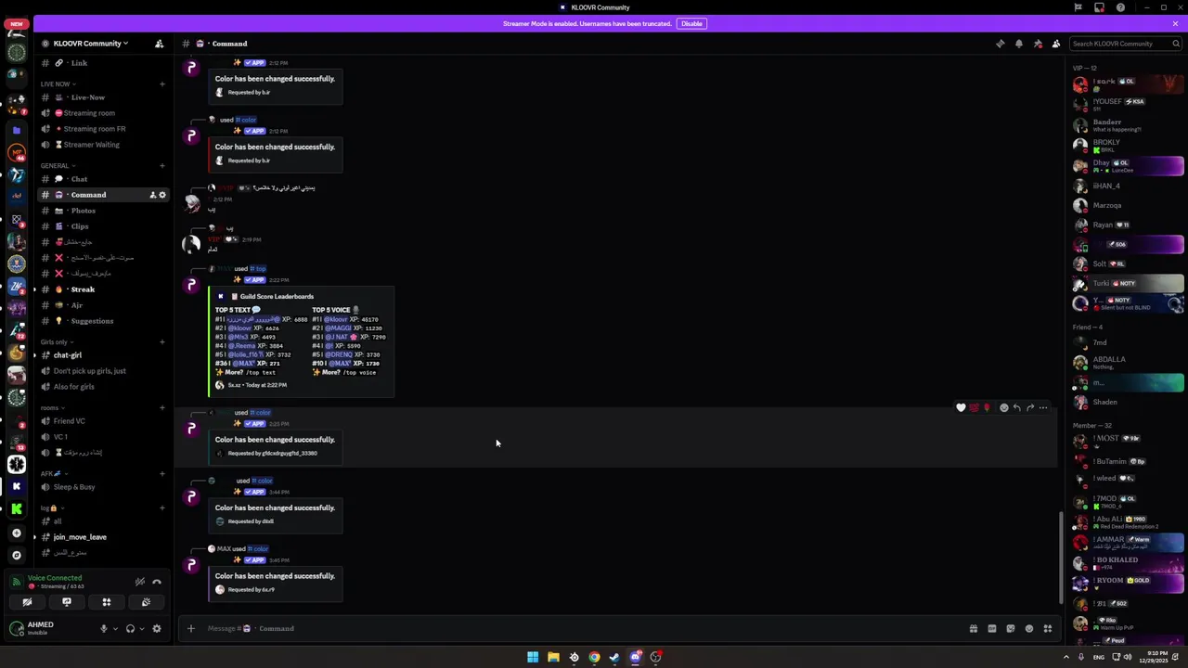
Task: Open apps launcher in message bar
Action: point(1047,628)
